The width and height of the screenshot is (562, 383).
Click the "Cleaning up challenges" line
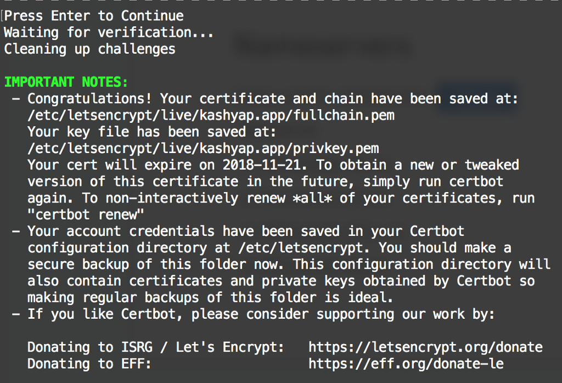89,49
